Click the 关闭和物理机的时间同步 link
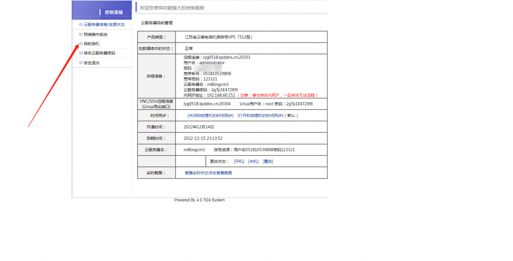This screenshot has height=261, width=513. click(x=210, y=115)
